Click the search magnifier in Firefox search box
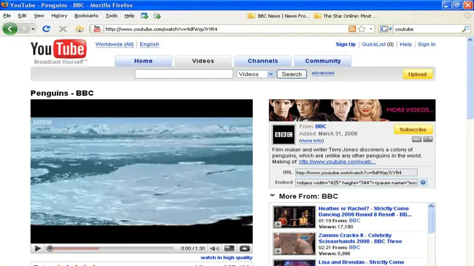Screen dimensions: 474x266 point(465,29)
